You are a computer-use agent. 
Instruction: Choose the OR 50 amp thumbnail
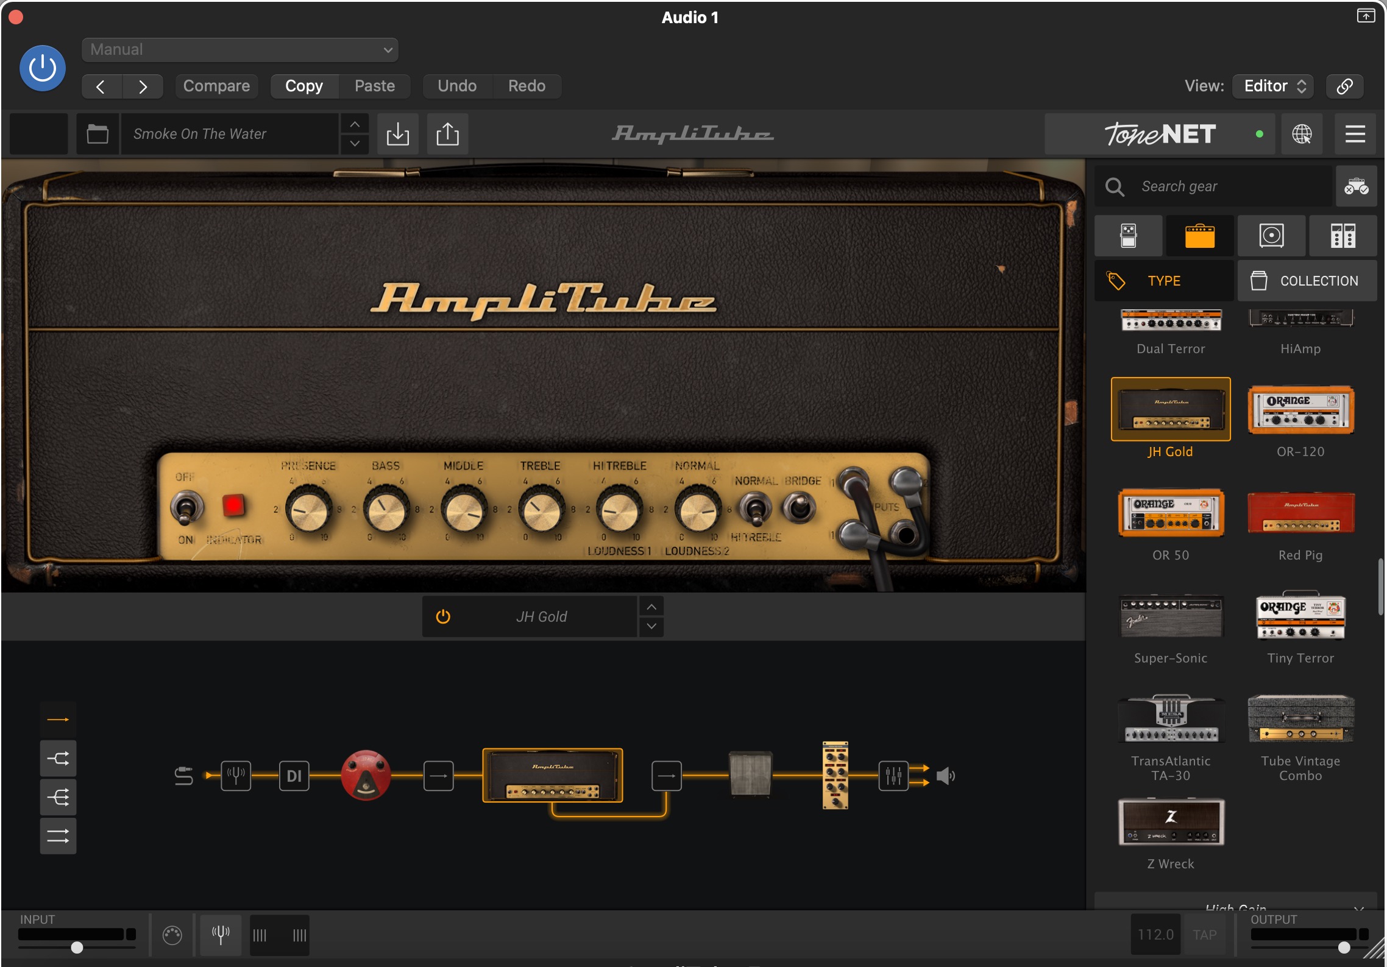pyautogui.click(x=1171, y=513)
